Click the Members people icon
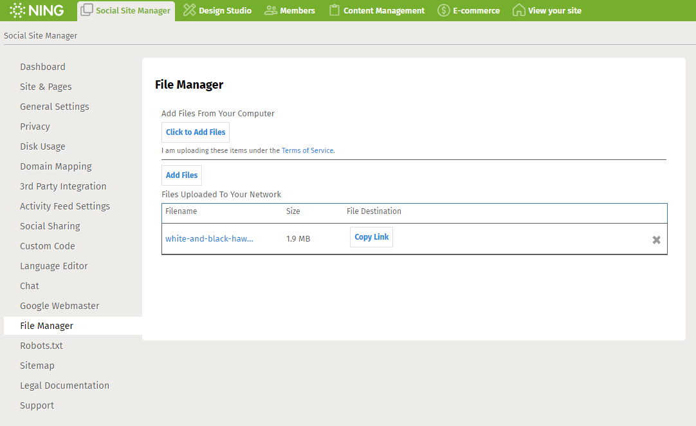The image size is (696, 426). [x=270, y=10]
